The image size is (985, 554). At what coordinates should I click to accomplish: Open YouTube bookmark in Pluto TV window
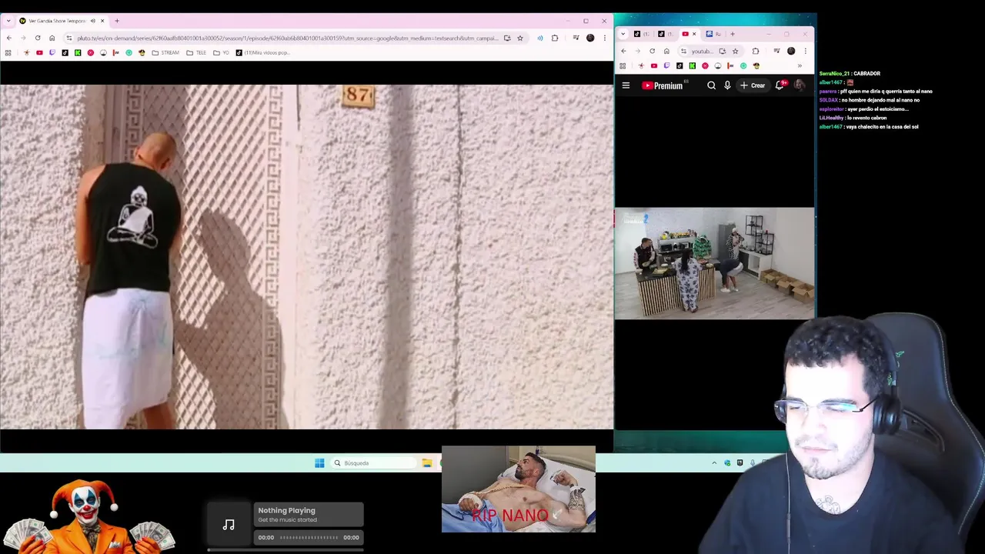point(39,53)
